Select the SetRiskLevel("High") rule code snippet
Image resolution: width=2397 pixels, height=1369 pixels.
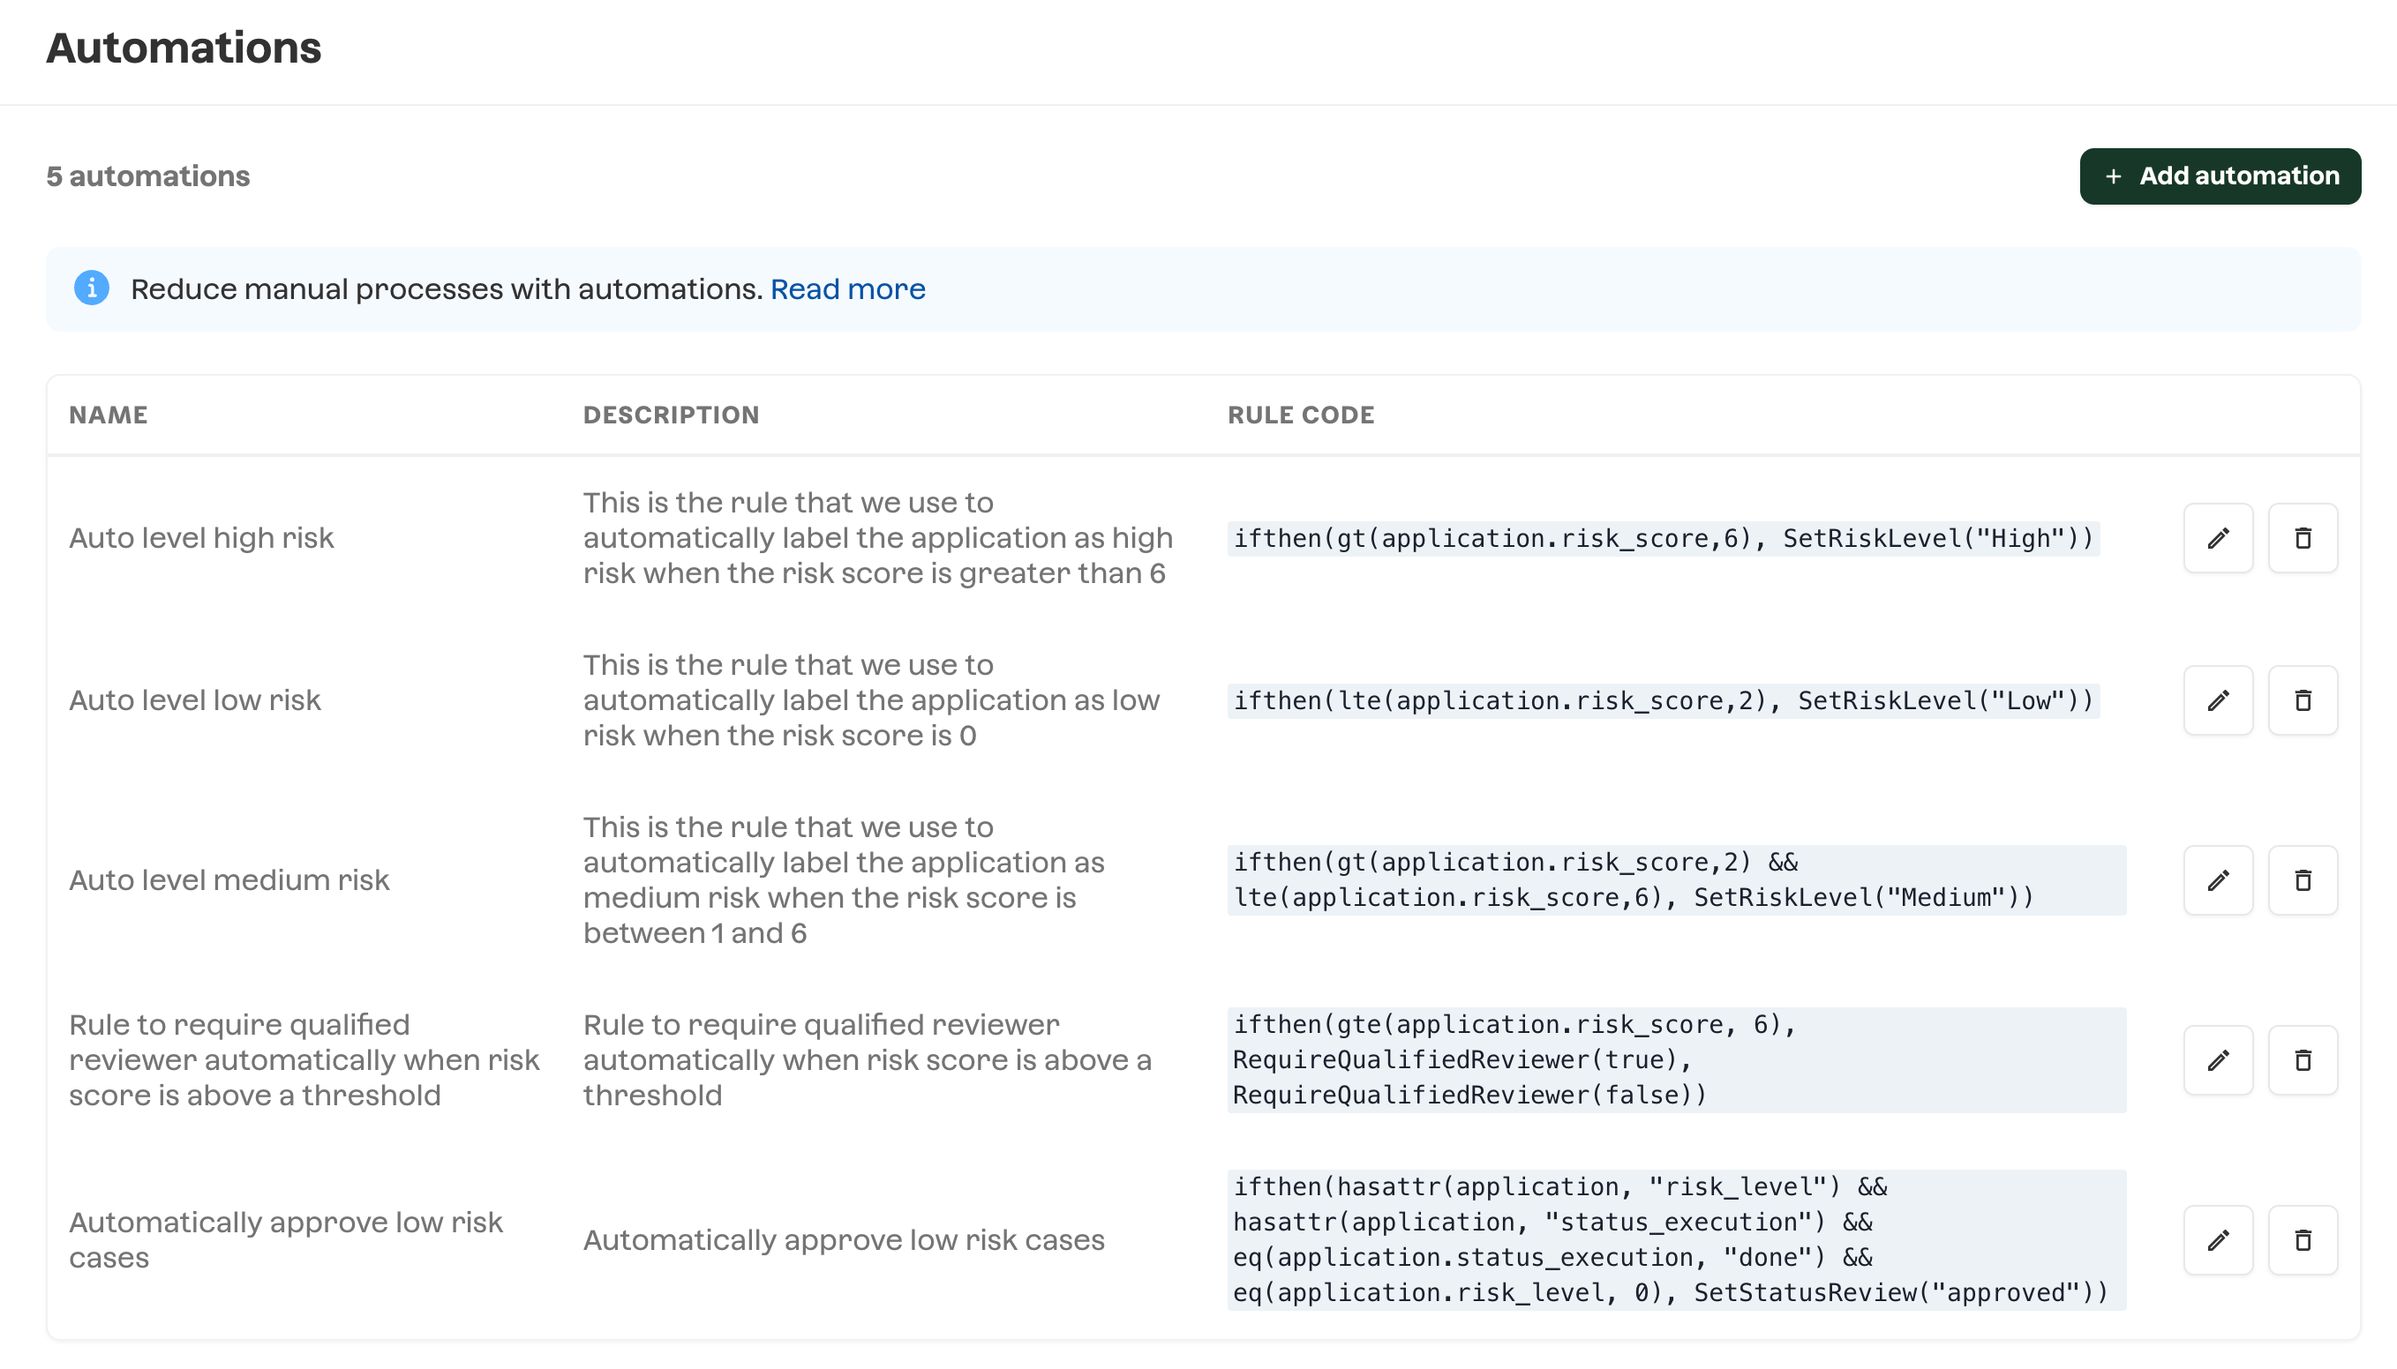1663,539
